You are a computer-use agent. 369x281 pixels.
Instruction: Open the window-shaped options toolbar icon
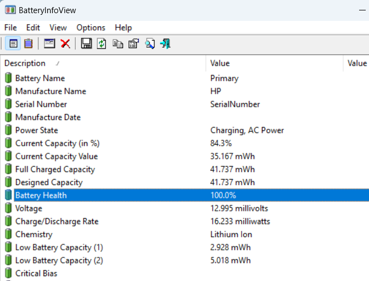(49, 43)
